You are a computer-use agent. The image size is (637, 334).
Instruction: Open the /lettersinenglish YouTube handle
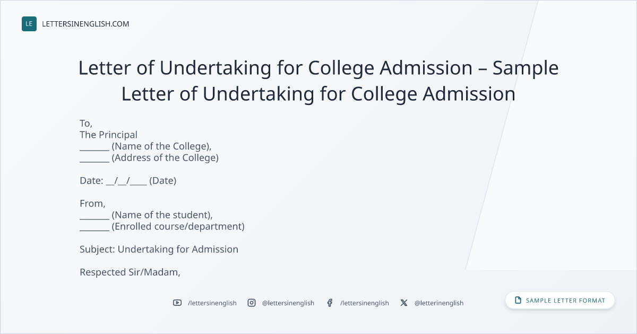212,303
